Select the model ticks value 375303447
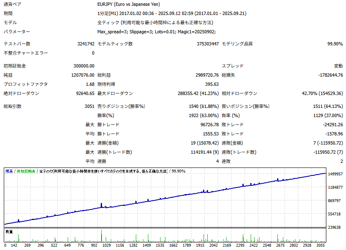 click(208, 44)
